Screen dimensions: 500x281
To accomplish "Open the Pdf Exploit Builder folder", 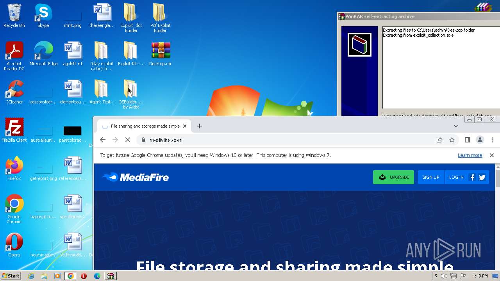I will [160, 18].
